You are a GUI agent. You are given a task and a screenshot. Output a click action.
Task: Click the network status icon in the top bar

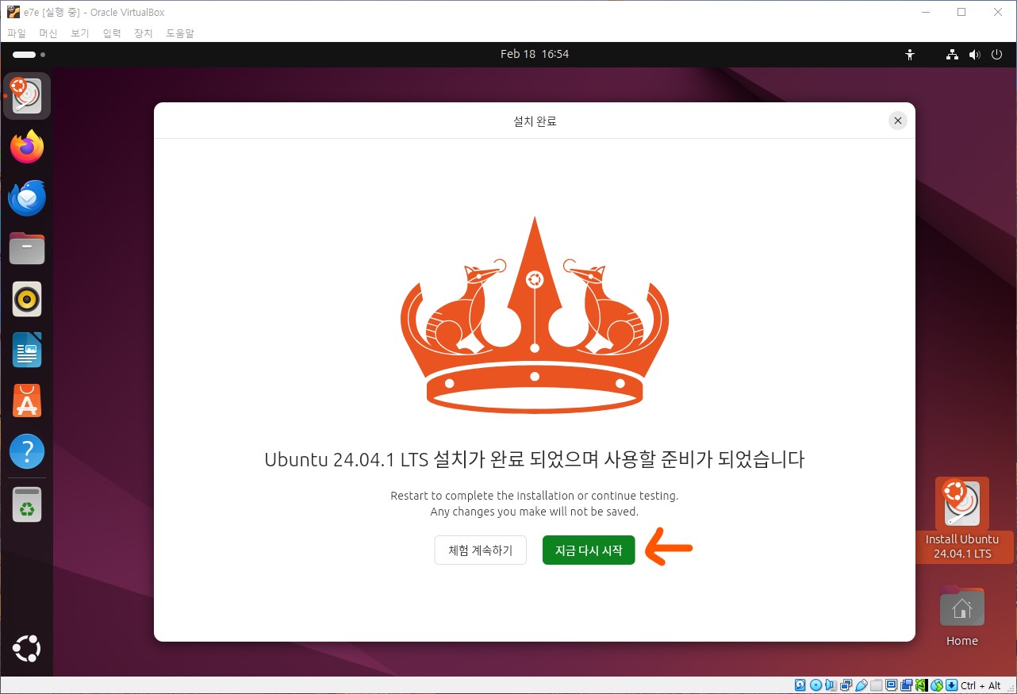953,55
